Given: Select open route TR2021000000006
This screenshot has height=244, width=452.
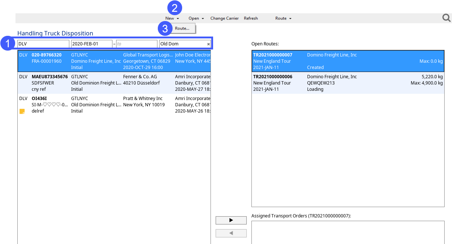Looking at the screenshot, I should [348, 83].
